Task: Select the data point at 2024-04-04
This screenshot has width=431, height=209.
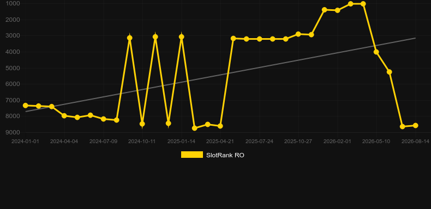Action: (64, 116)
